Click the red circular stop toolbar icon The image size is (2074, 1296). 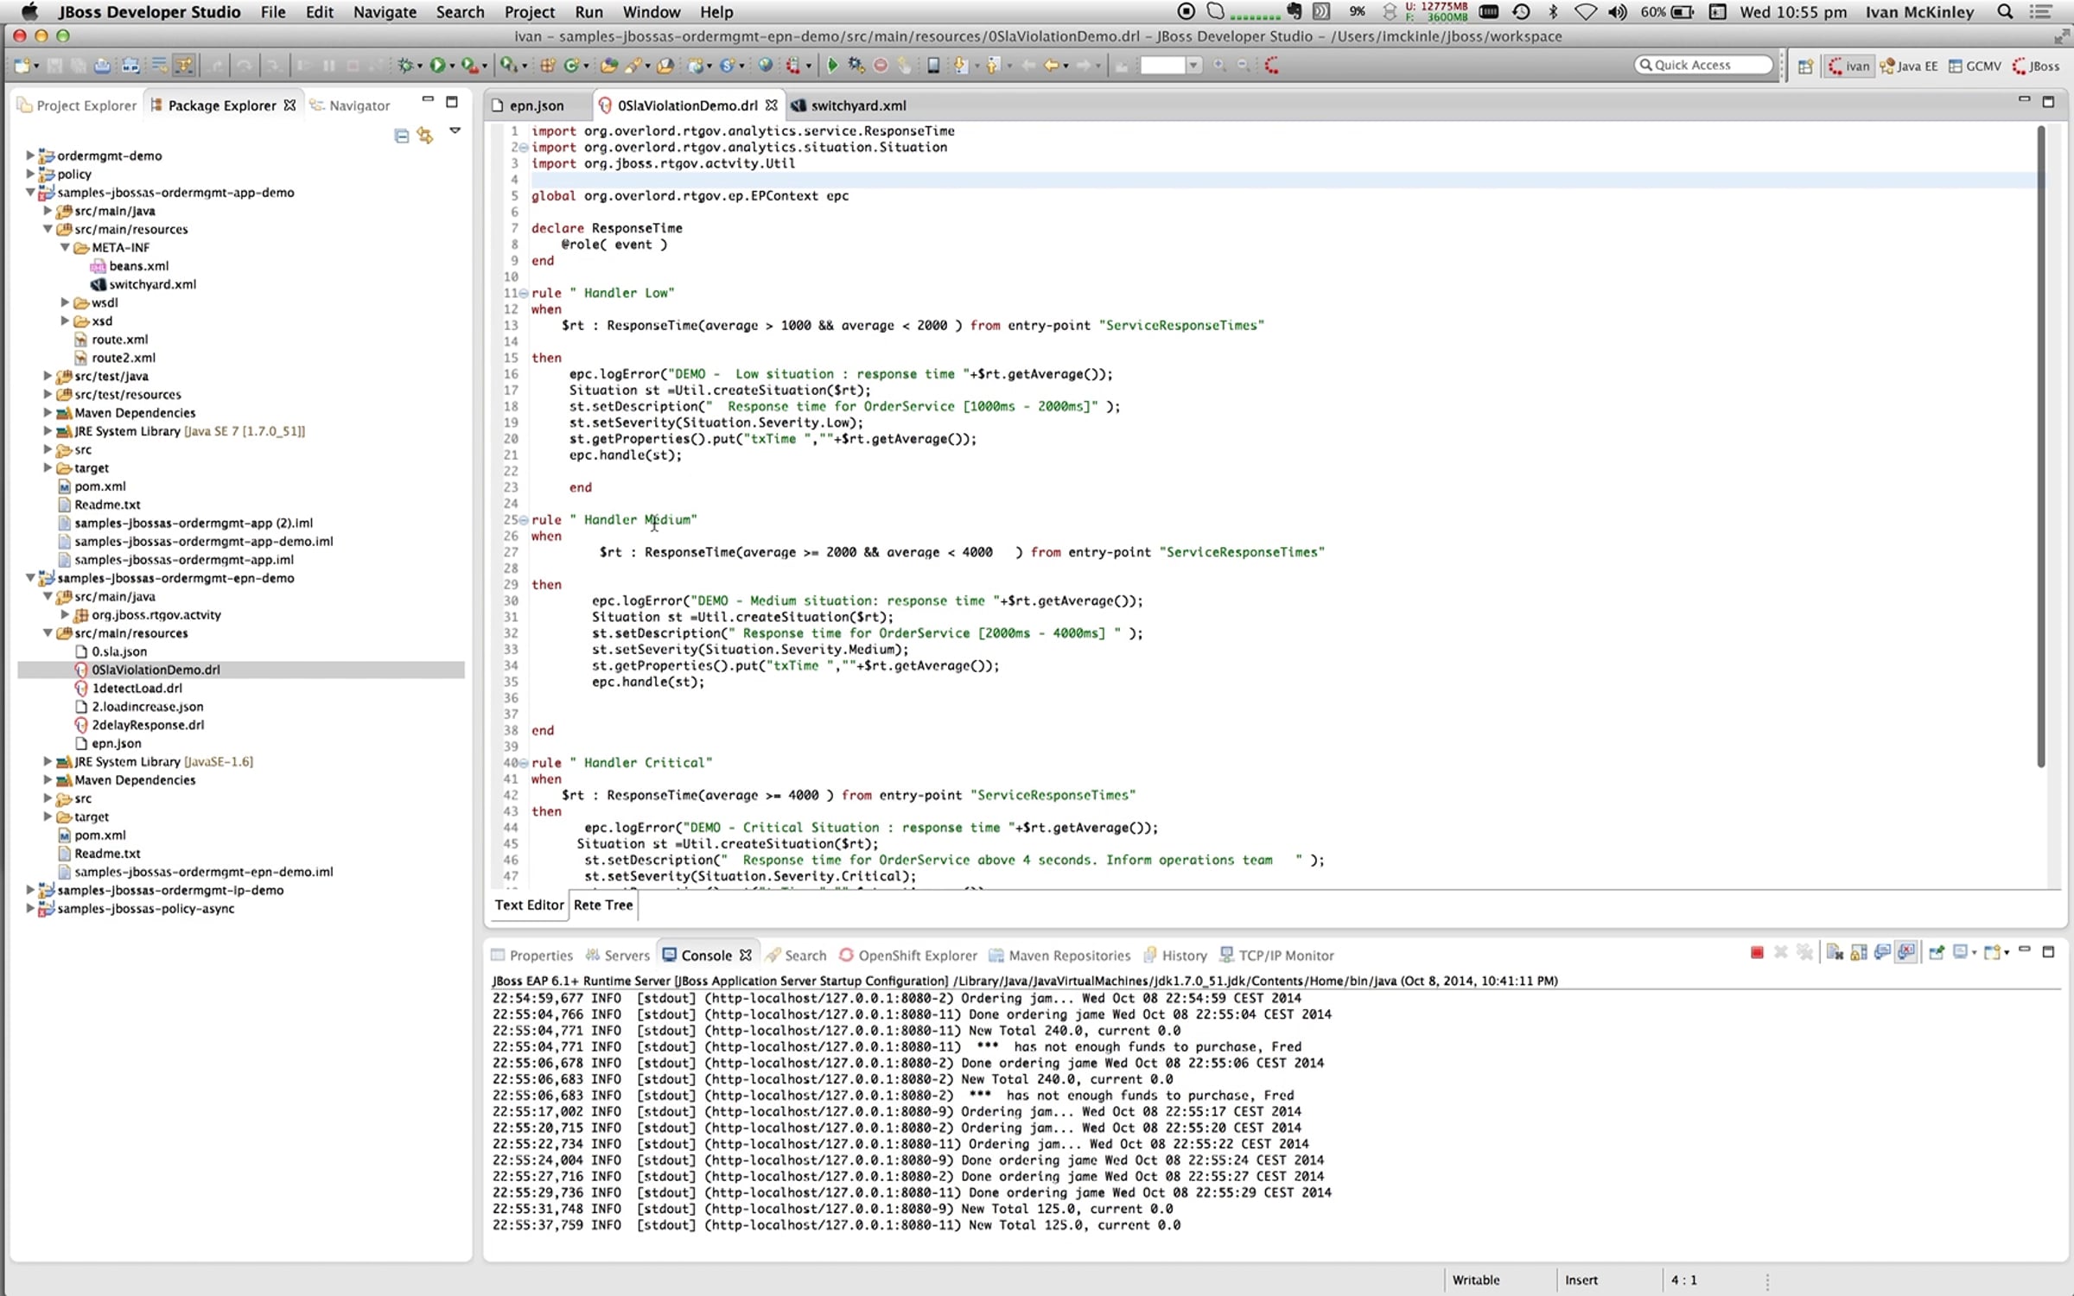[x=880, y=66]
